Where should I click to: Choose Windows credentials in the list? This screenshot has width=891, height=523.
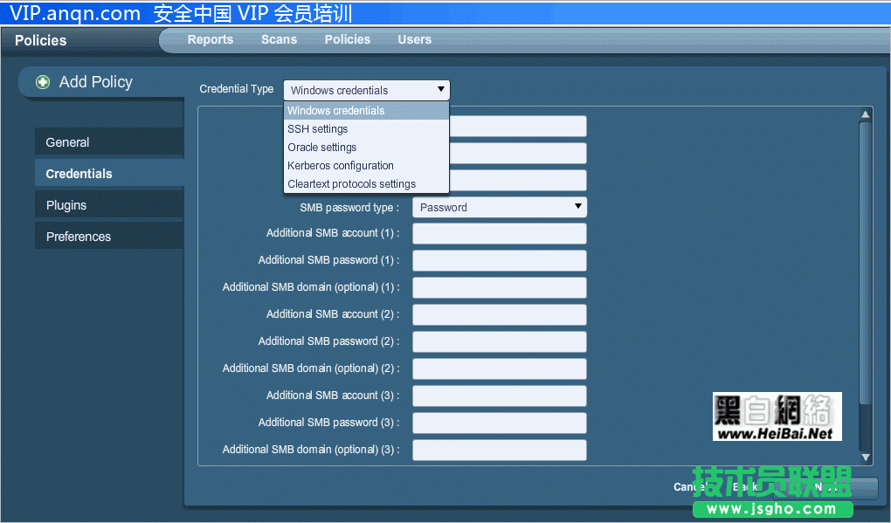point(336,111)
